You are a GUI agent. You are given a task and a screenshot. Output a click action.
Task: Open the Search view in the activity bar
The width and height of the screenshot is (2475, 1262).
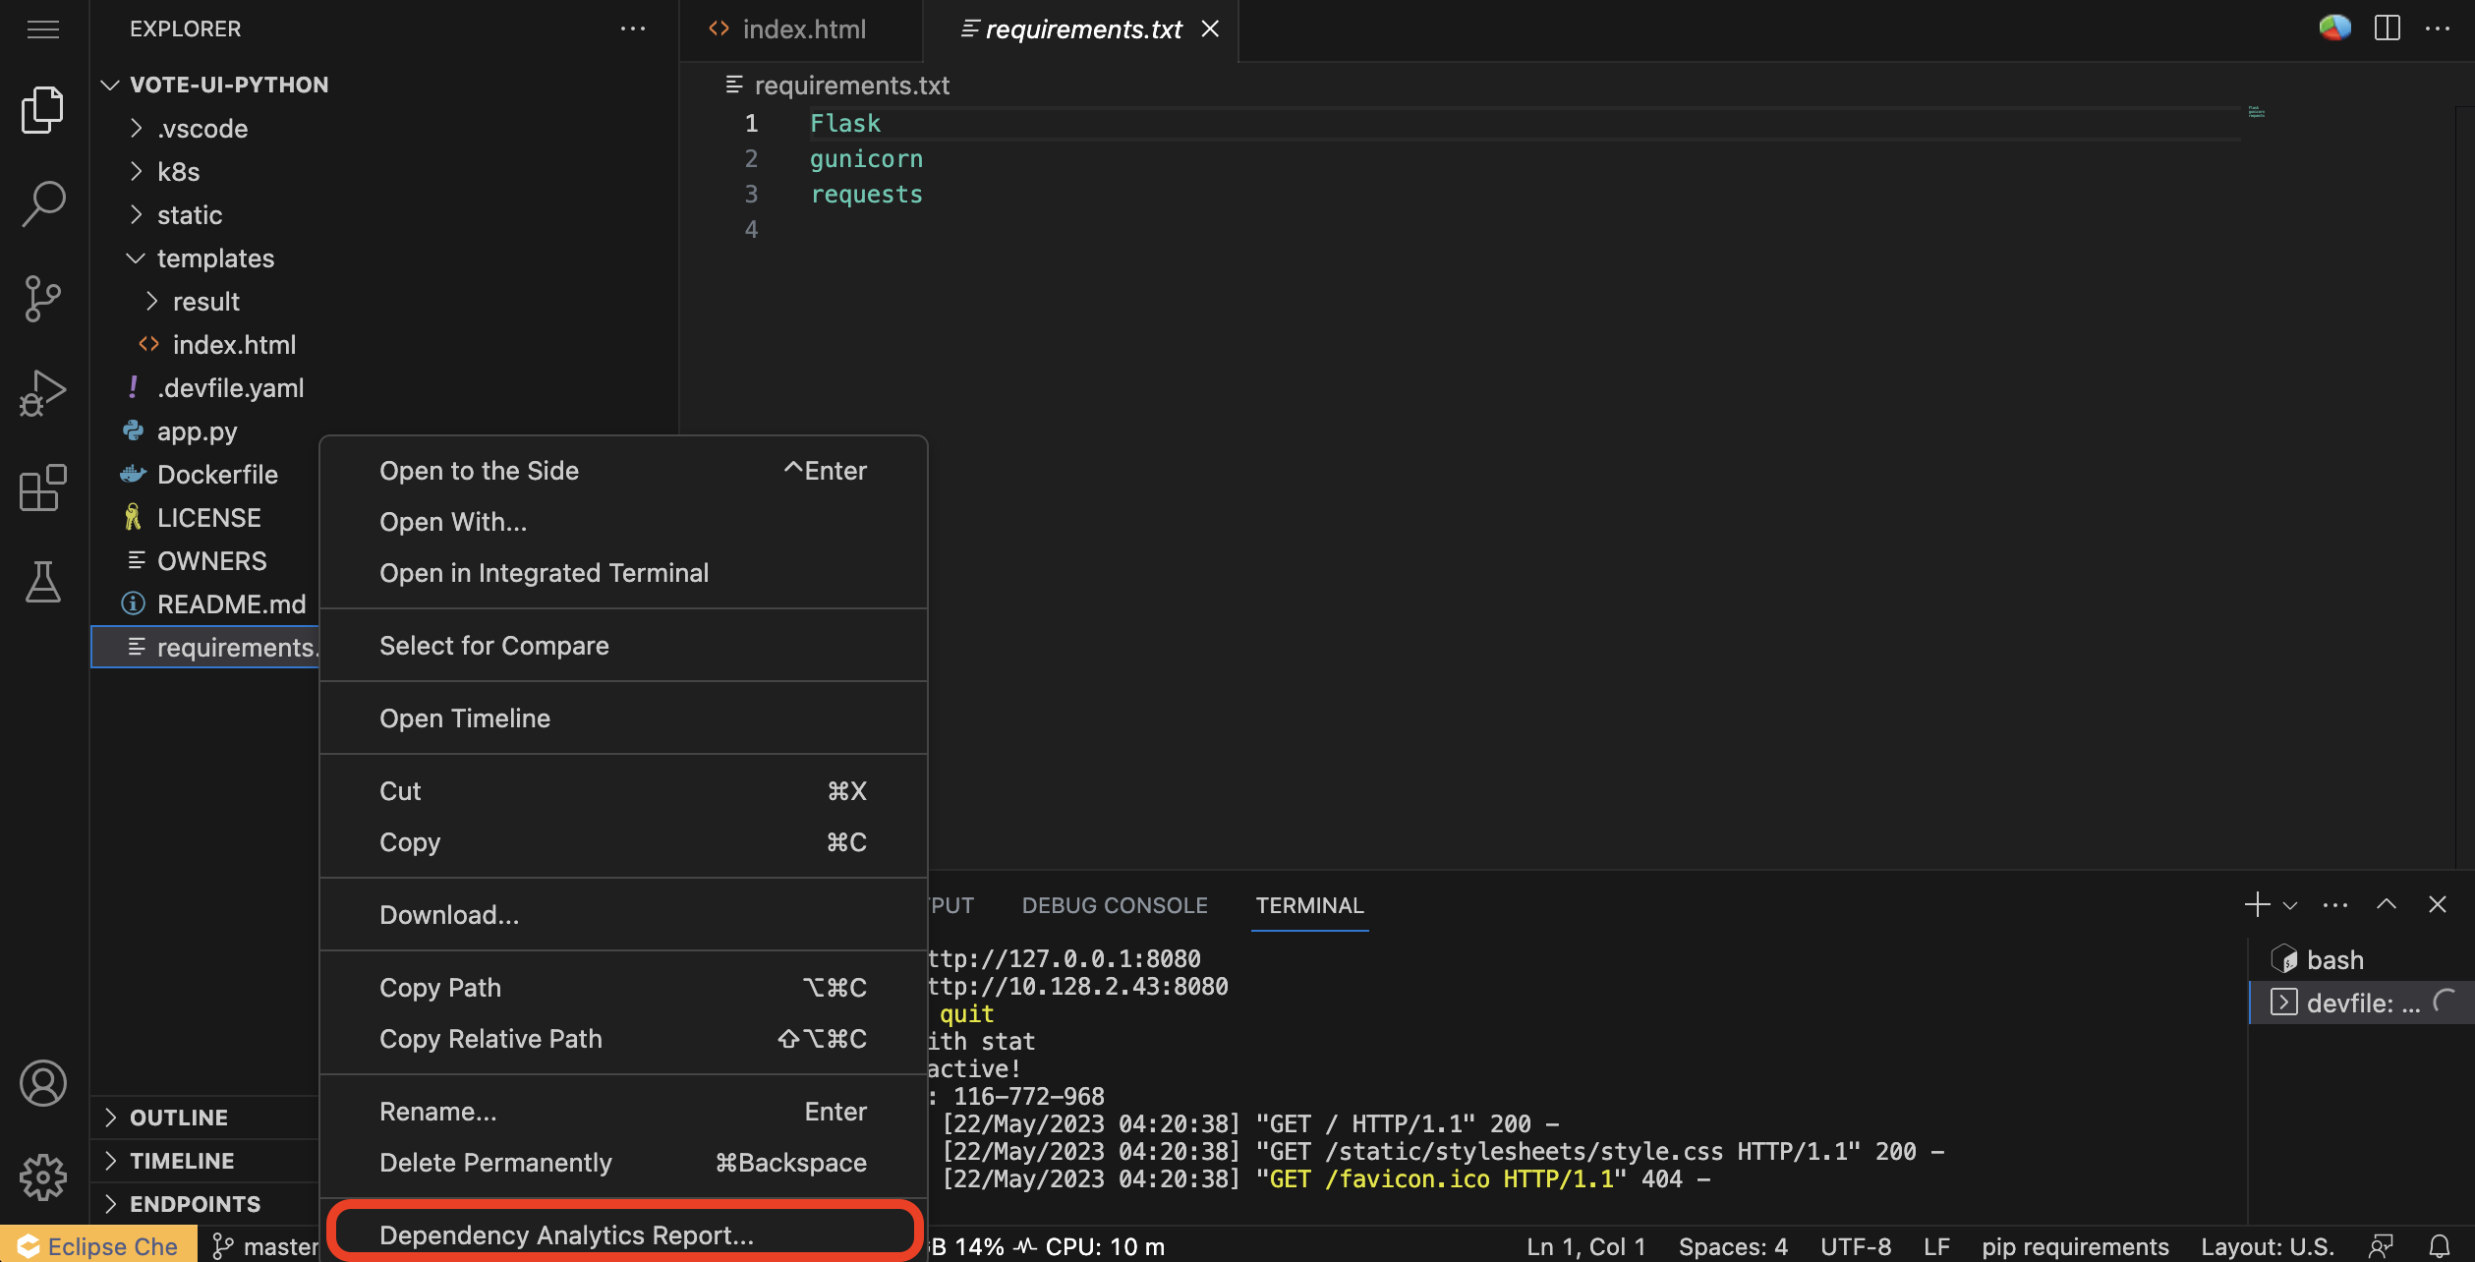(42, 201)
